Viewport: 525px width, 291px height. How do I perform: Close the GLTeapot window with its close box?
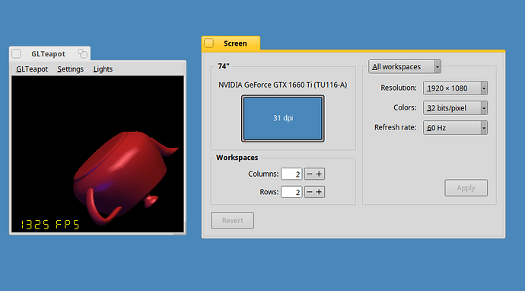(17, 53)
